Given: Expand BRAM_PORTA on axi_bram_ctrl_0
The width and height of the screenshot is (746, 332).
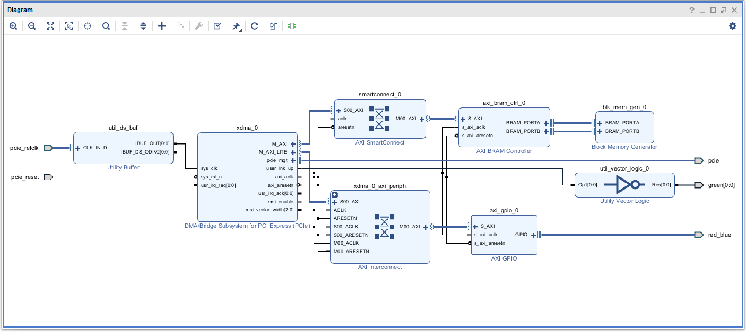Looking at the screenshot, I should pyautogui.click(x=545, y=123).
